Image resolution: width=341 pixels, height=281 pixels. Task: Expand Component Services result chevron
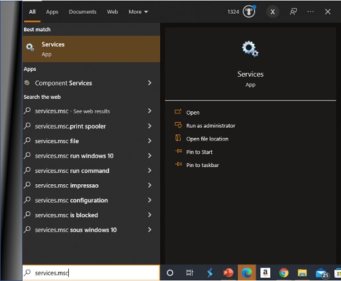point(150,83)
